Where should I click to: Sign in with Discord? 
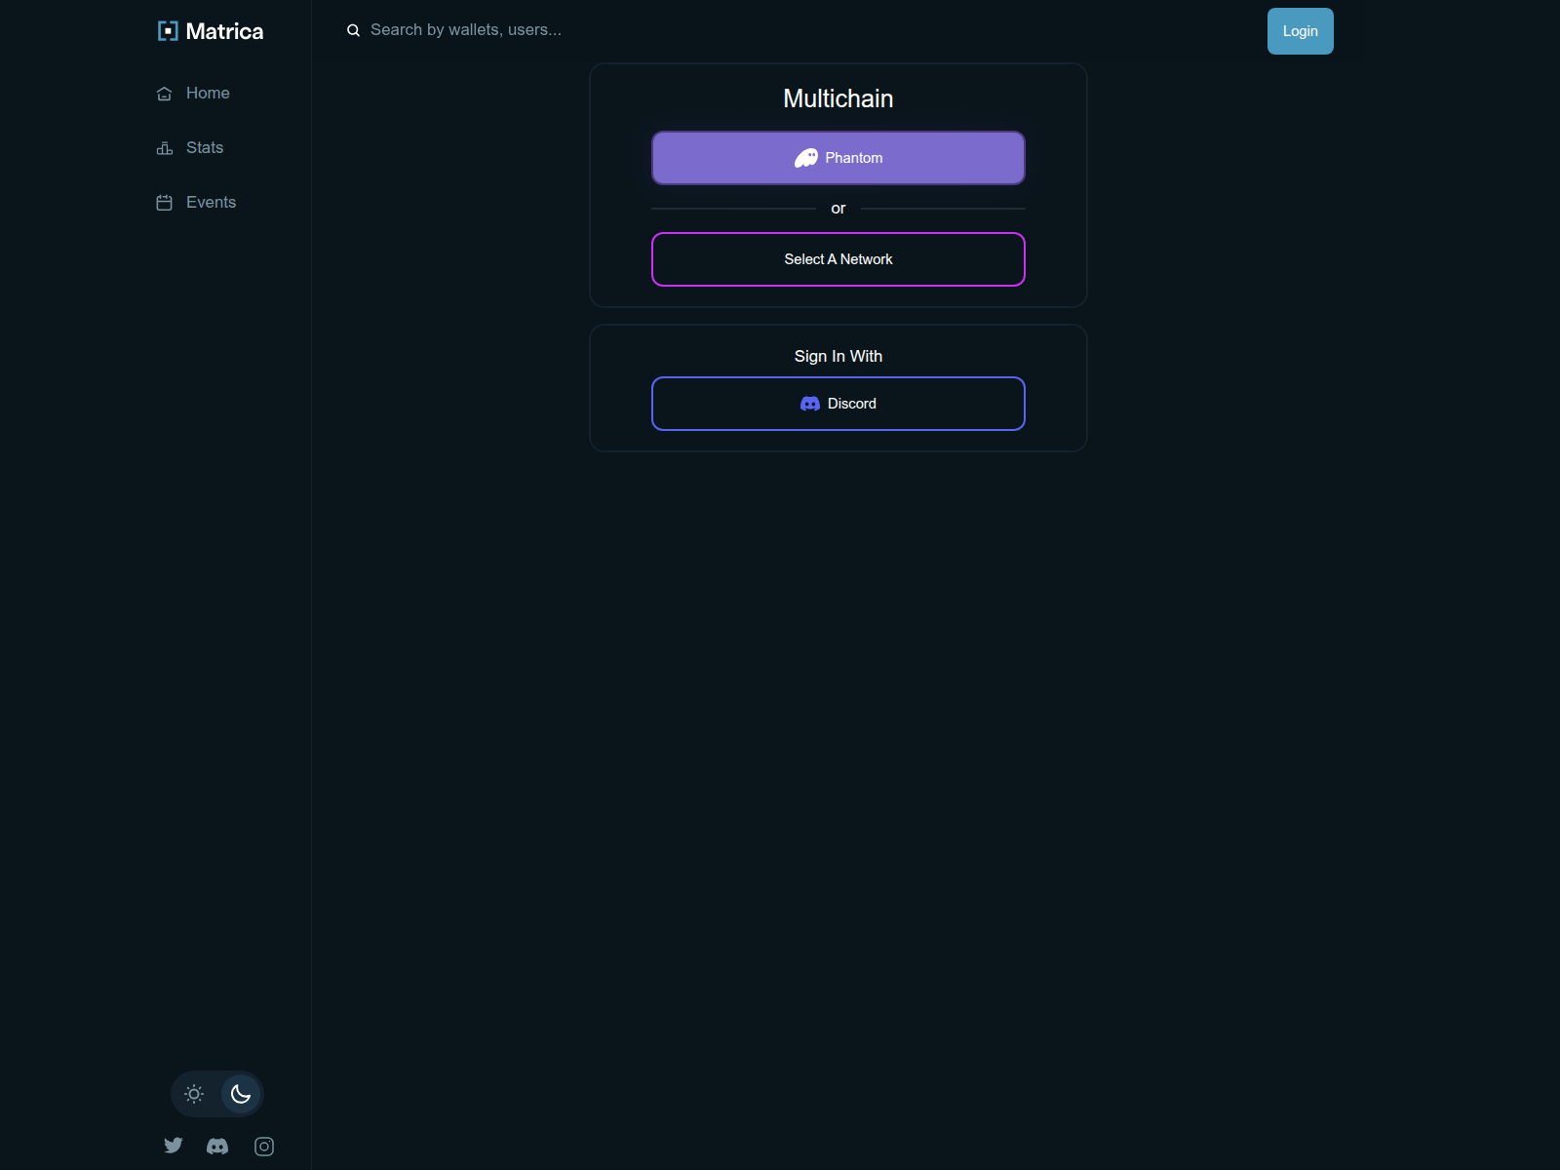coord(838,404)
